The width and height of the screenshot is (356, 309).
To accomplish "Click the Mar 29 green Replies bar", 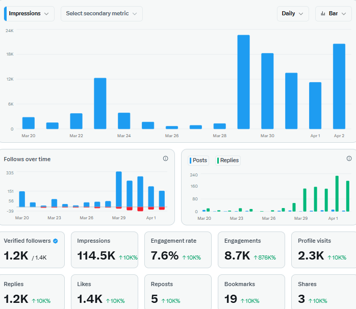I will coord(304,200).
